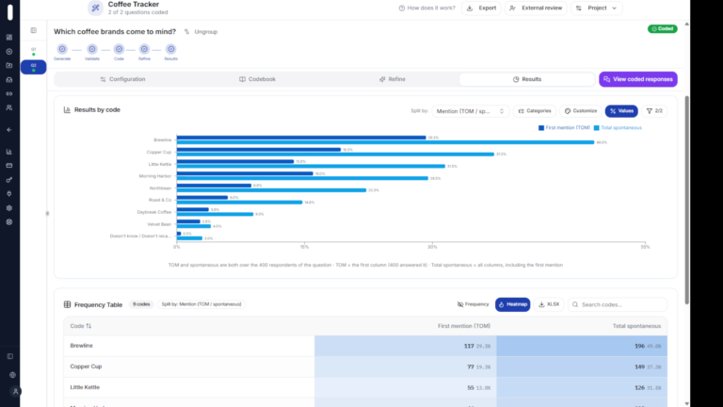Toggle the sidebar panel icon near the bottom
Image resolution: width=723 pixels, height=407 pixels.
click(x=10, y=356)
